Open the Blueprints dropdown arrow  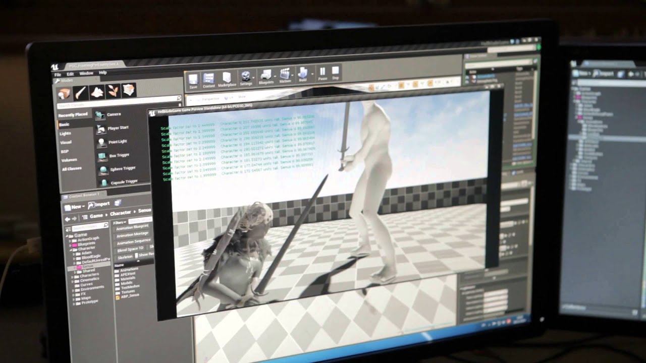tap(275, 77)
